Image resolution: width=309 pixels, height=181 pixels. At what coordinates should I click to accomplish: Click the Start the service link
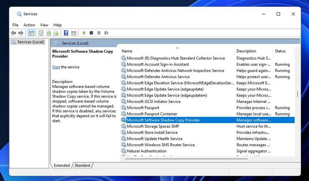pyautogui.click(x=56, y=67)
